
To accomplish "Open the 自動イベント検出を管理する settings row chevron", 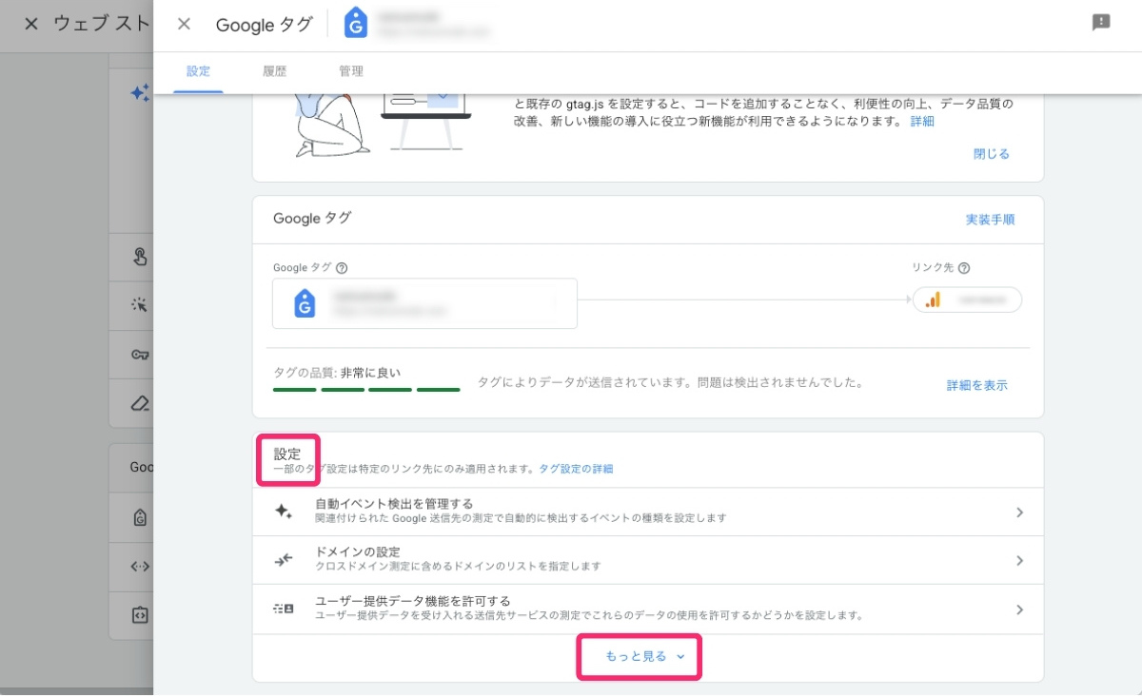I will pos(1019,512).
